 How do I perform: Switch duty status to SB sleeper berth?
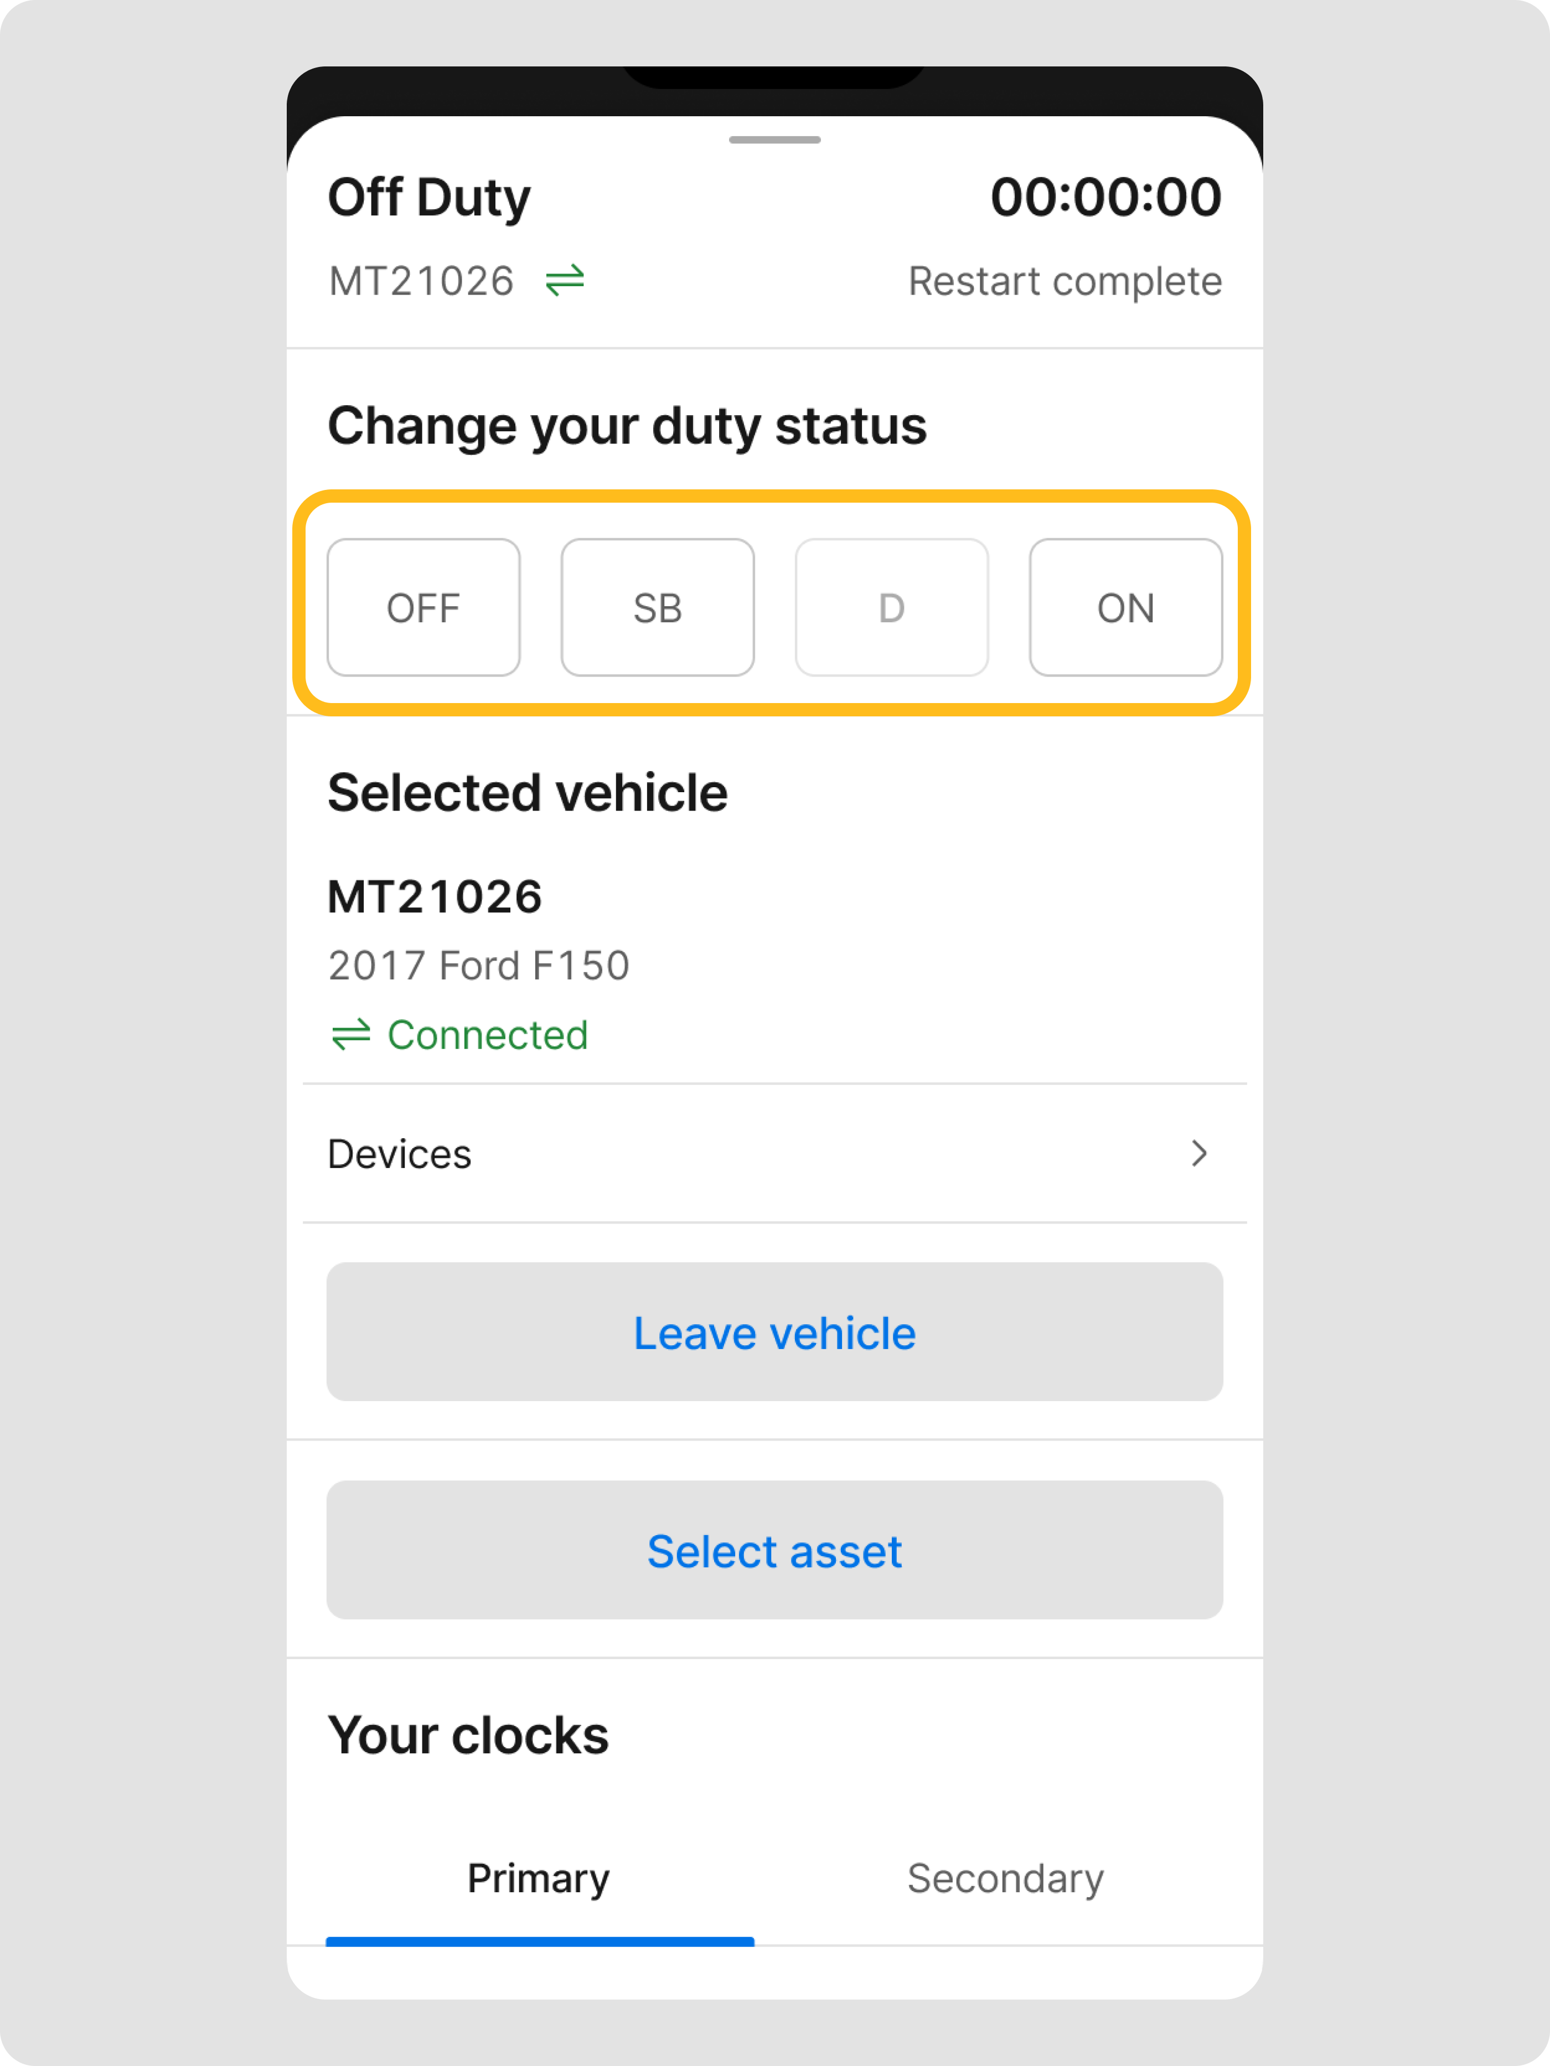pos(657,608)
